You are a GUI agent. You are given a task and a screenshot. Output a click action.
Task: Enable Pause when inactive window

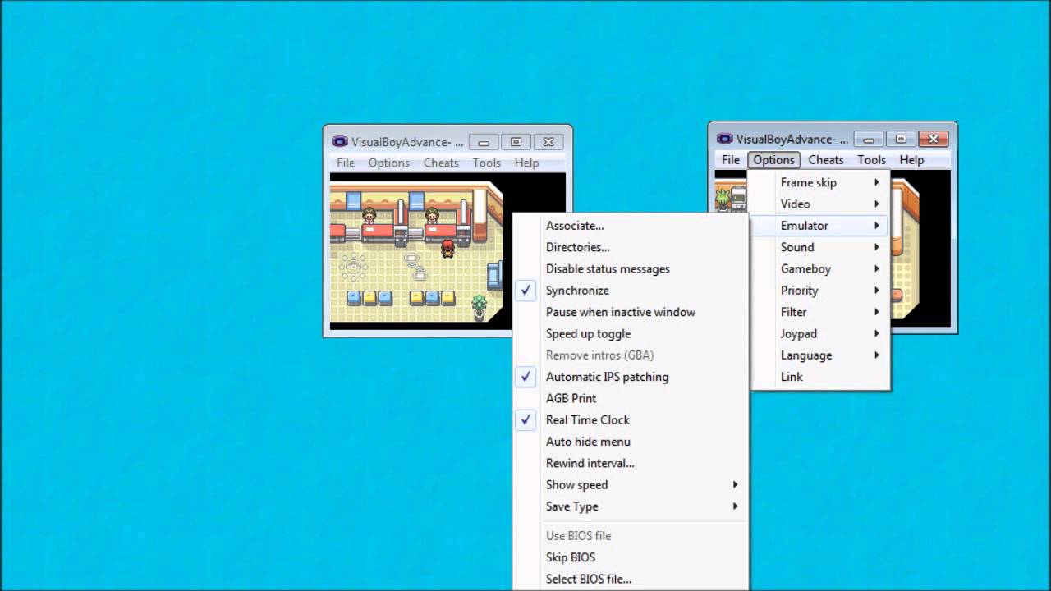click(630, 312)
